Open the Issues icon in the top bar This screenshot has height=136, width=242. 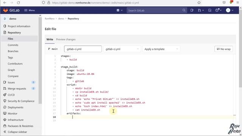[x=192, y=10]
